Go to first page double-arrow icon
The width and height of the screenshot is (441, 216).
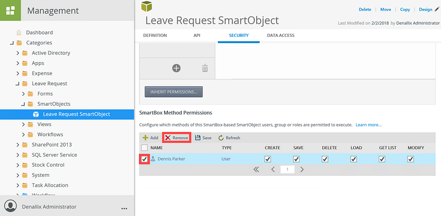click(256, 169)
